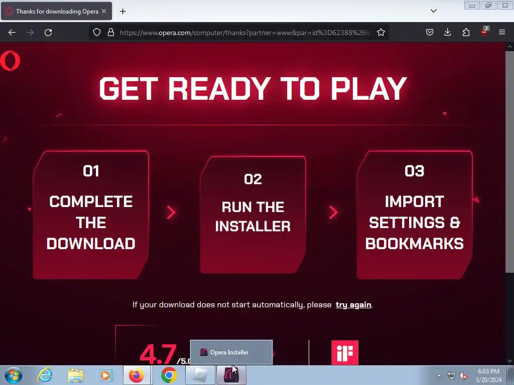Click the forward navigation arrow

coord(30,33)
